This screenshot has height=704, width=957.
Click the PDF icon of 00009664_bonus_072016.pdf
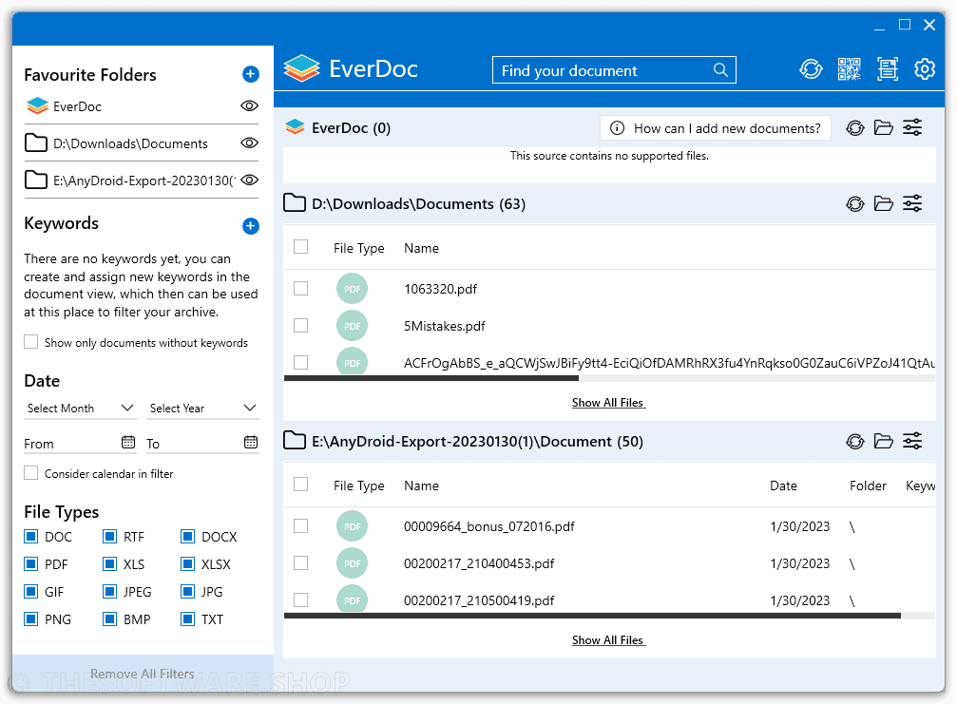353,526
